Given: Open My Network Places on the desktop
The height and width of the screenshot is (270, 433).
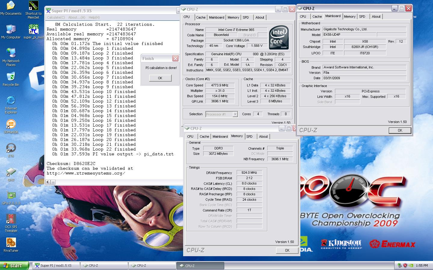Looking at the screenshot, I should (x=11, y=57).
